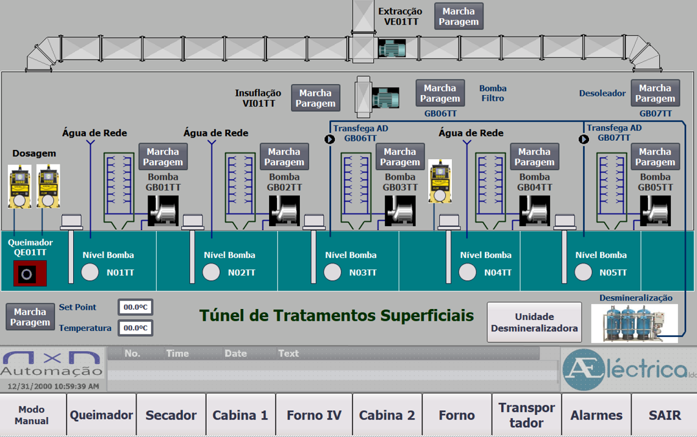Open the Queimador screen tab

[x=101, y=415]
